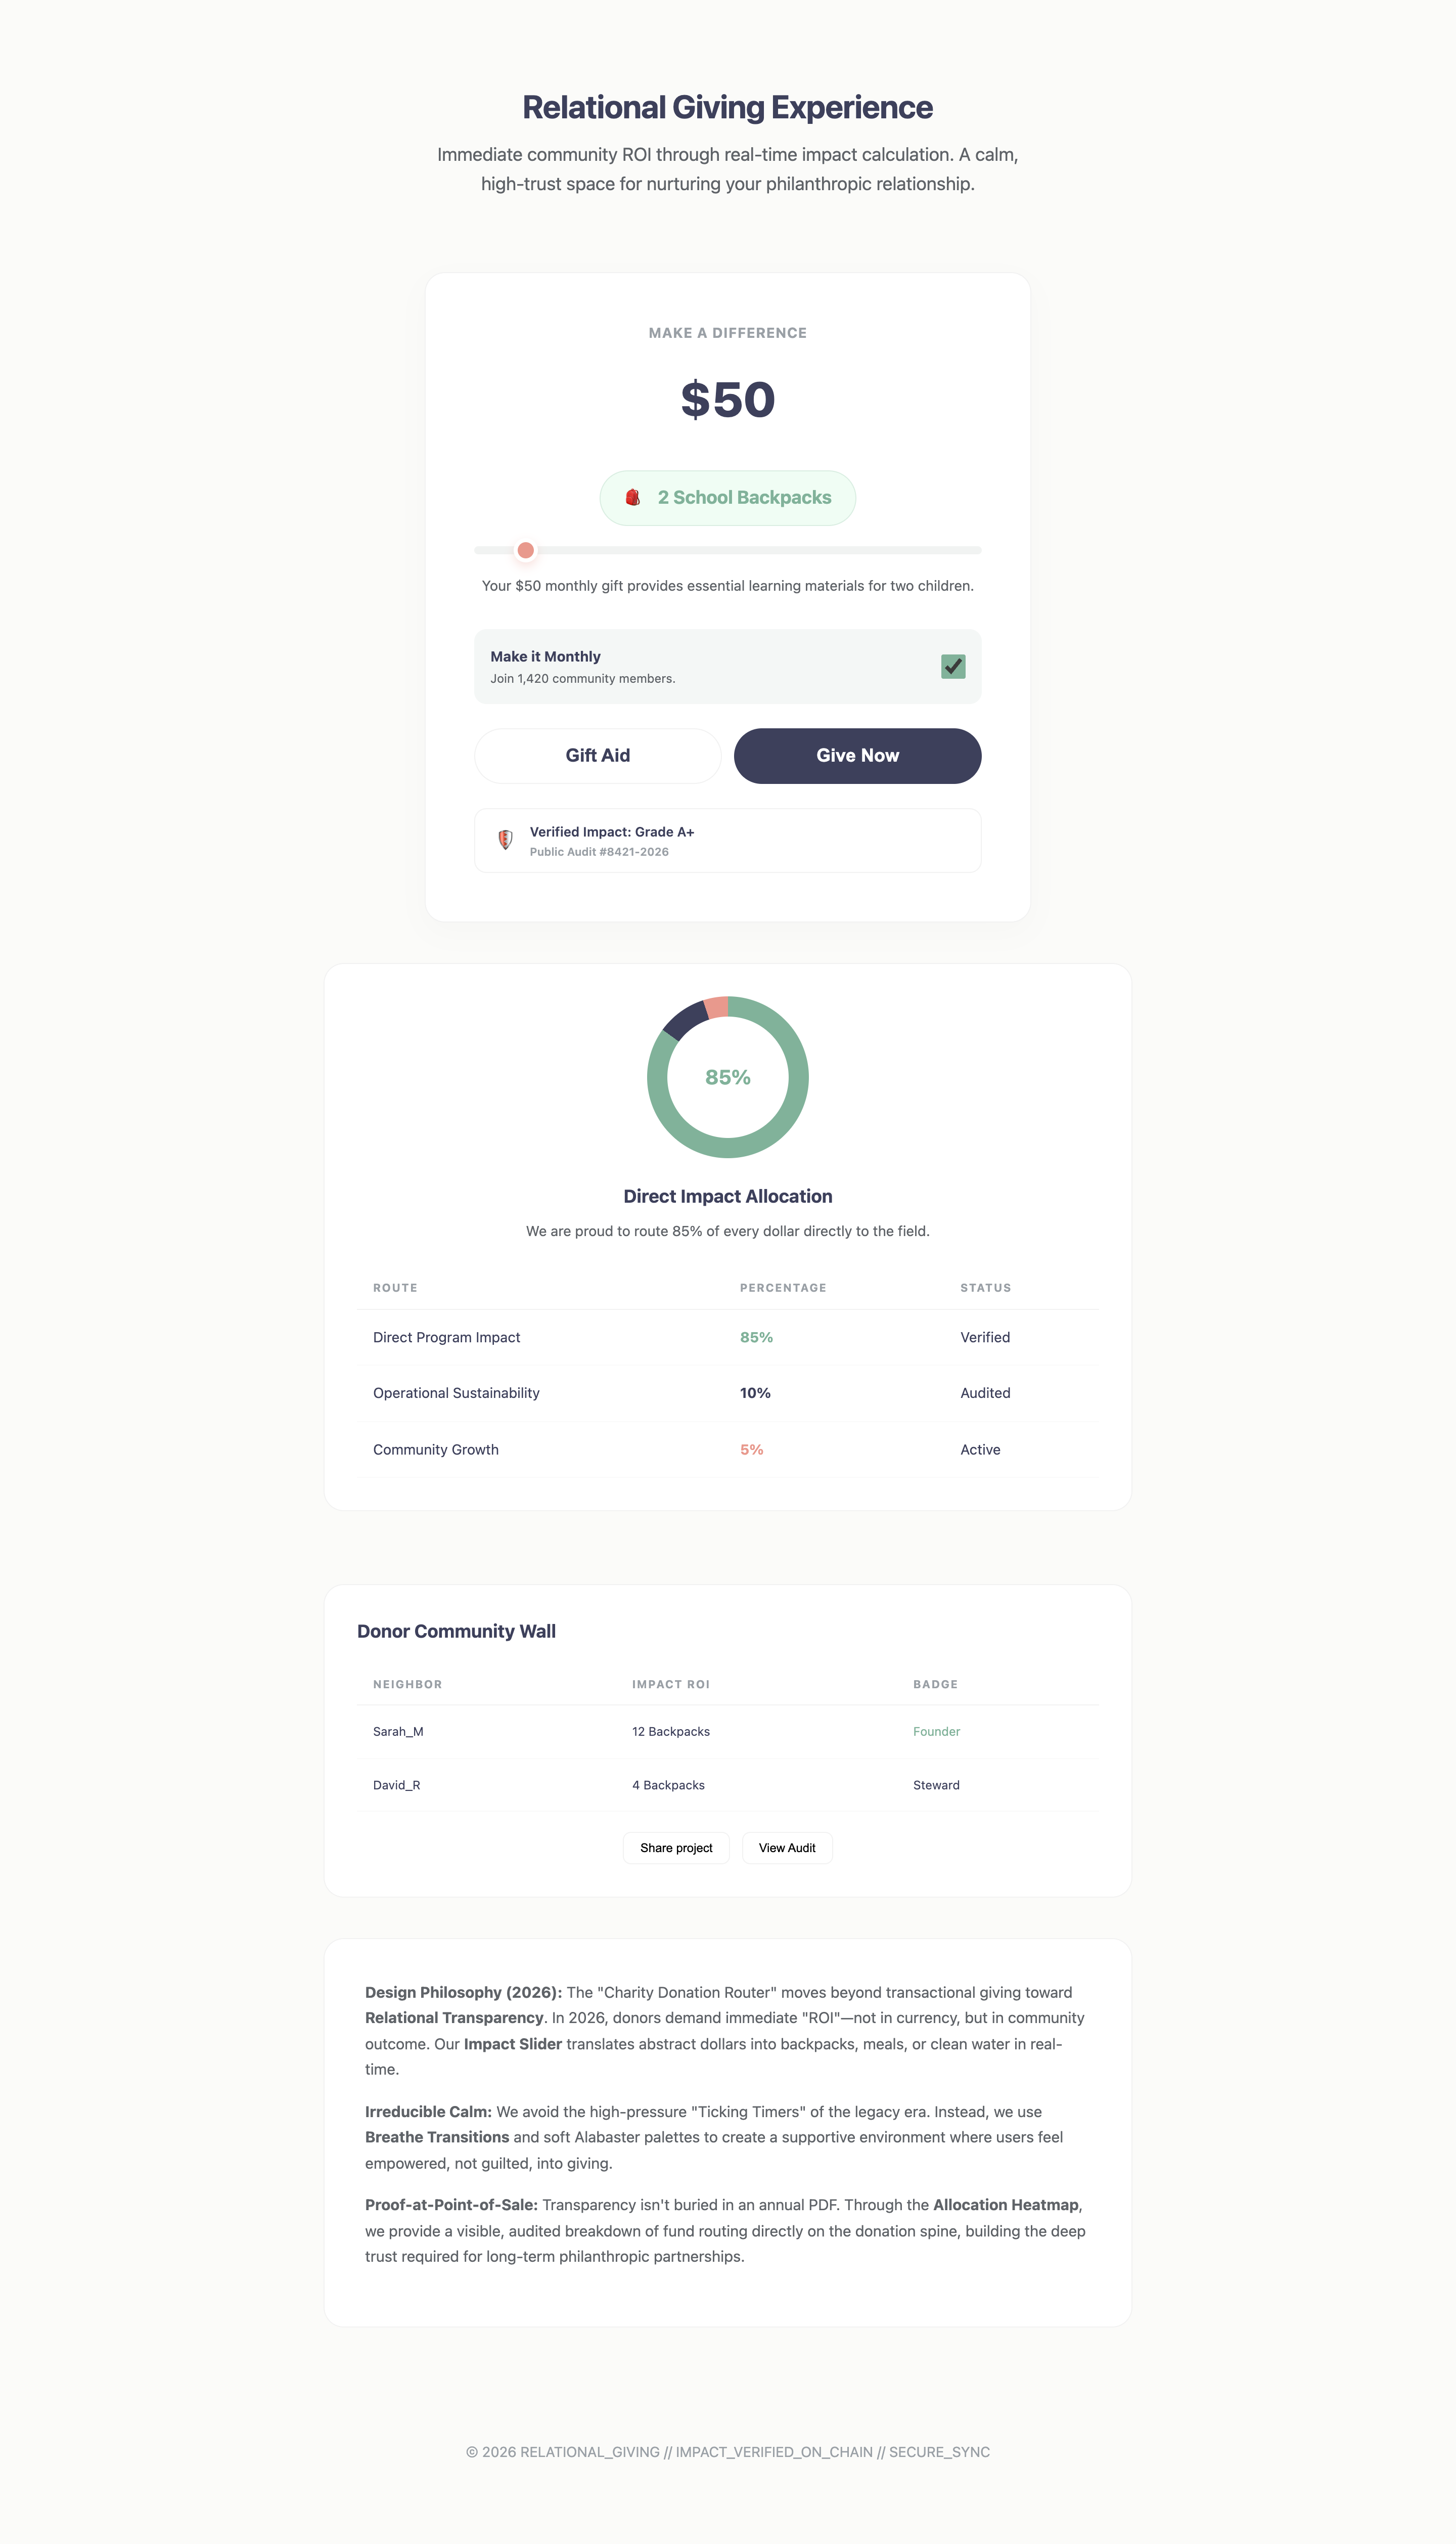Click the Founder badge label
Viewport: 1456px width, 2544px height.
click(936, 1732)
